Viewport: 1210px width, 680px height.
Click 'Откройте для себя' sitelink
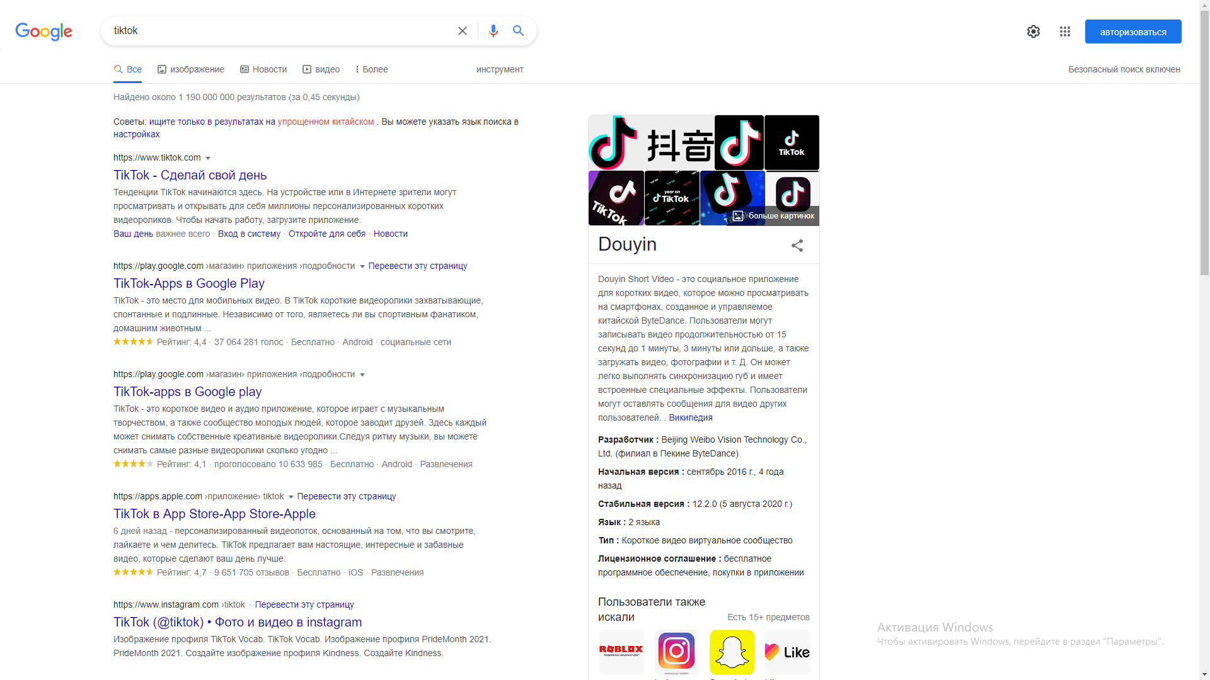point(327,234)
